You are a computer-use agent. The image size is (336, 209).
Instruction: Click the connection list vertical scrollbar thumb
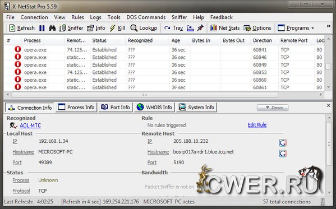click(328, 66)
